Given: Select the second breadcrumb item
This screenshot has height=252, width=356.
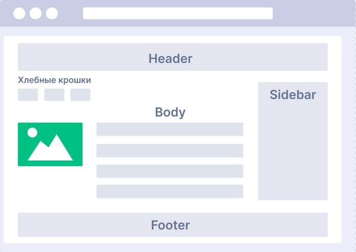Looking at the screenshot, I should (54, 95).
